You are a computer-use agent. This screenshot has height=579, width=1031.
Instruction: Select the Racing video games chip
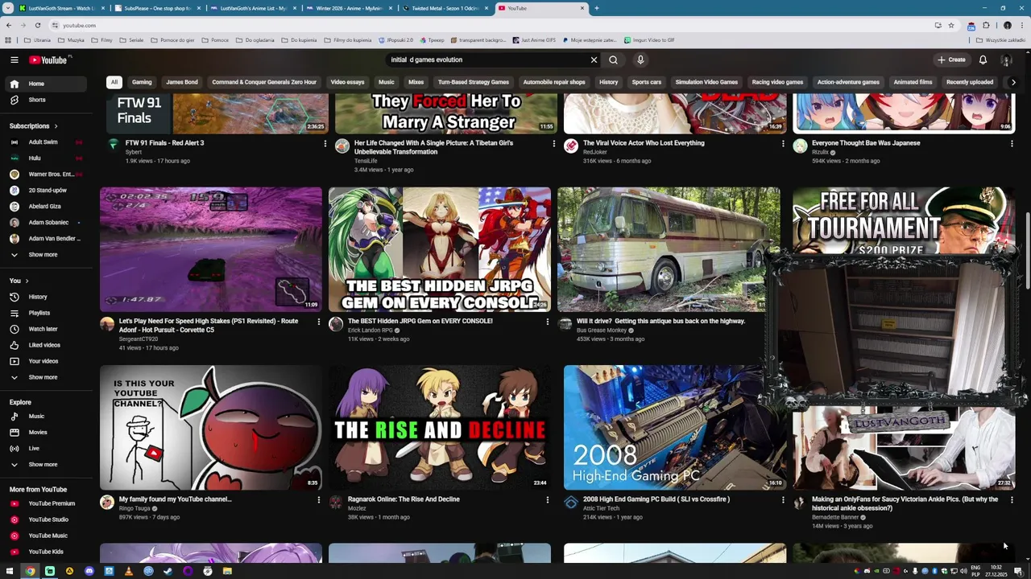777,82
